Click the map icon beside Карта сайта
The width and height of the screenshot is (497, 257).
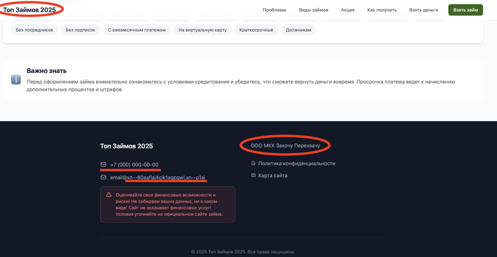[253, 175]
